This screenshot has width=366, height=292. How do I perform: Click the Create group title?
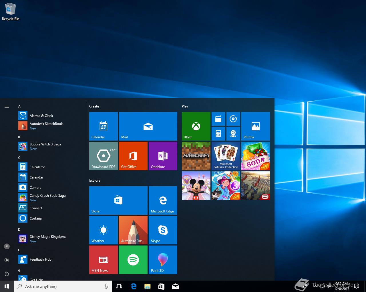point(94,106)
